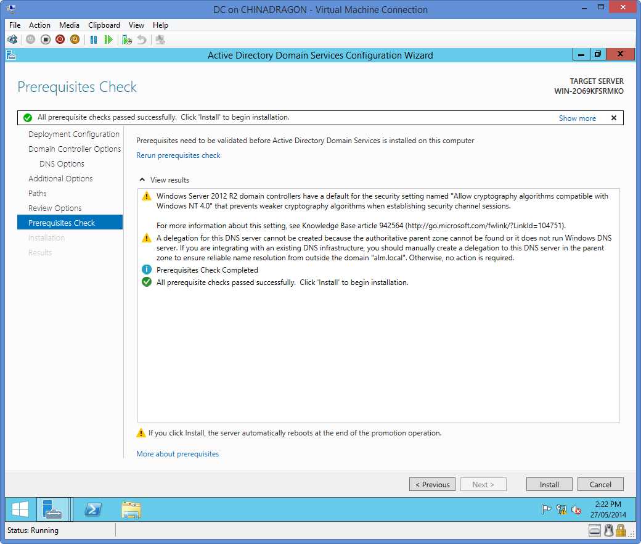Click the Show more link in notification bar
This screenshot has width=641, height=544.
point(578,118)
